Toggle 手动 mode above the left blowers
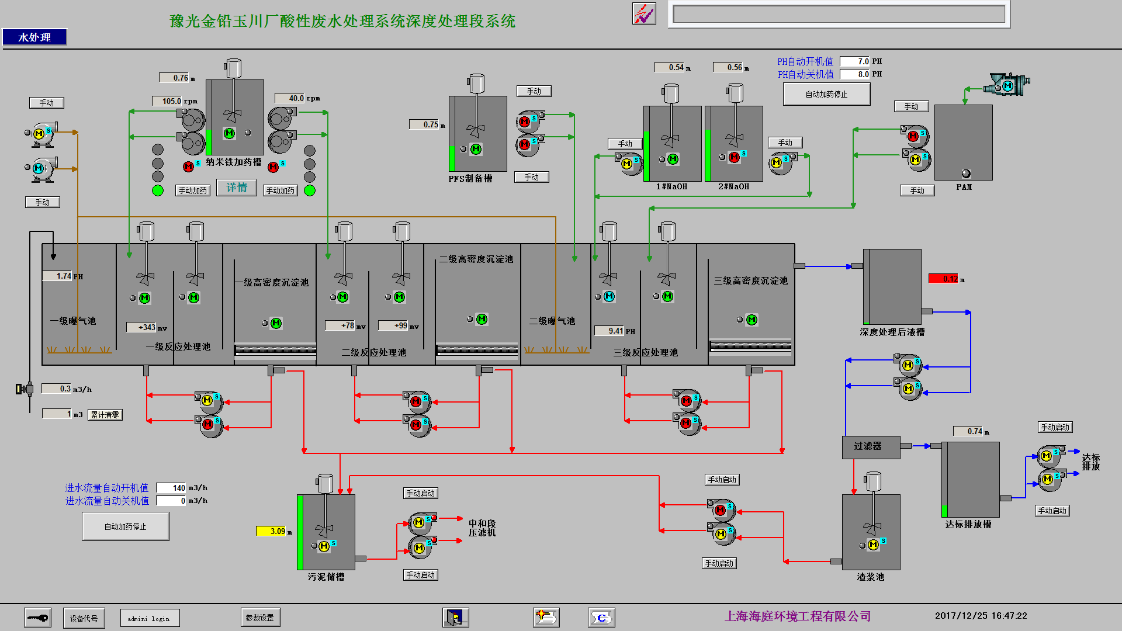1122x631 pixels. [47, 103]
